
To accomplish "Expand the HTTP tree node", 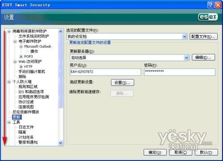I will (x=21, y=66).
